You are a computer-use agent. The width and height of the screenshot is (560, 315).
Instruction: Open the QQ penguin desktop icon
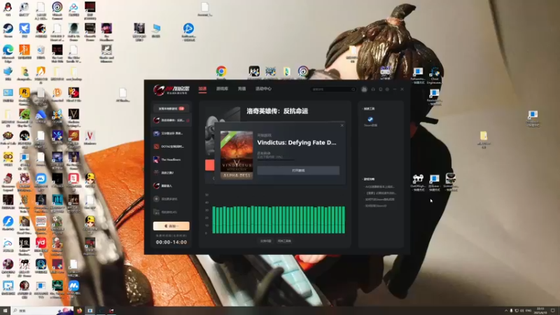(x=8, y=8)
